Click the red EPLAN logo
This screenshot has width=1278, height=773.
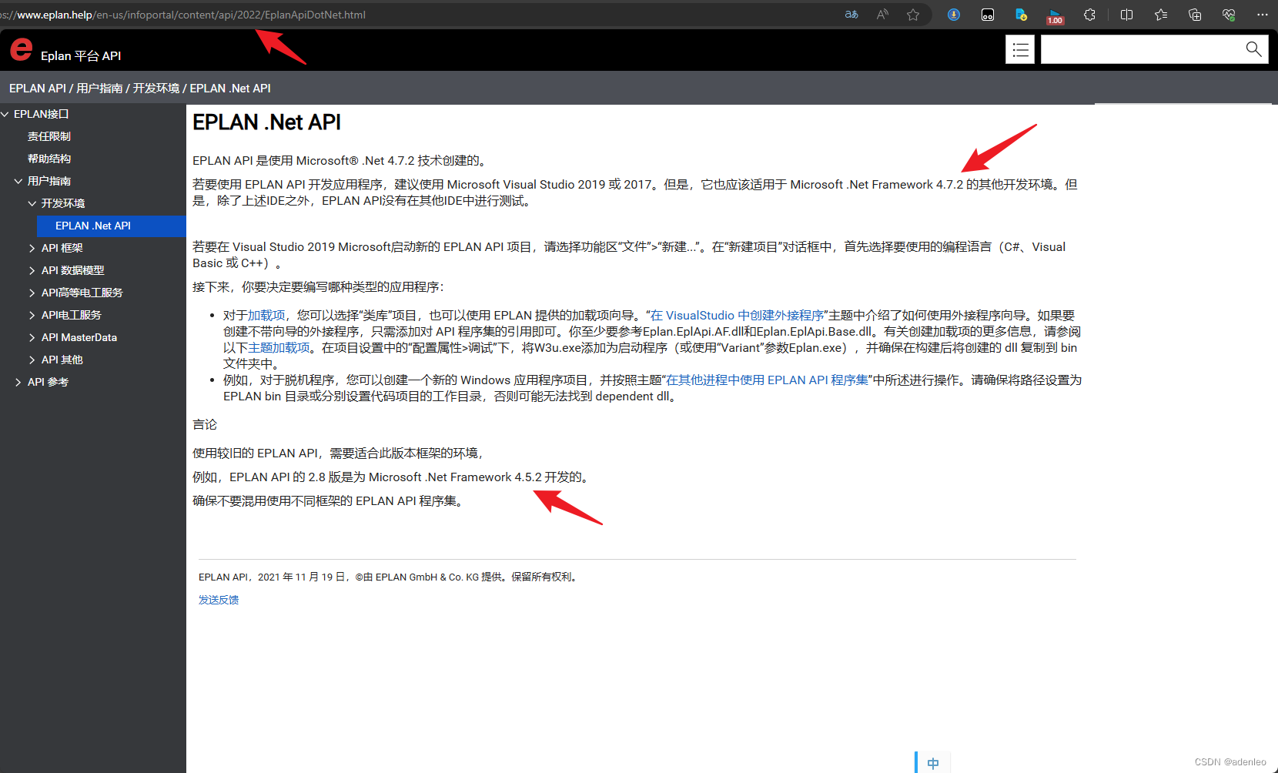pos(21,49)
